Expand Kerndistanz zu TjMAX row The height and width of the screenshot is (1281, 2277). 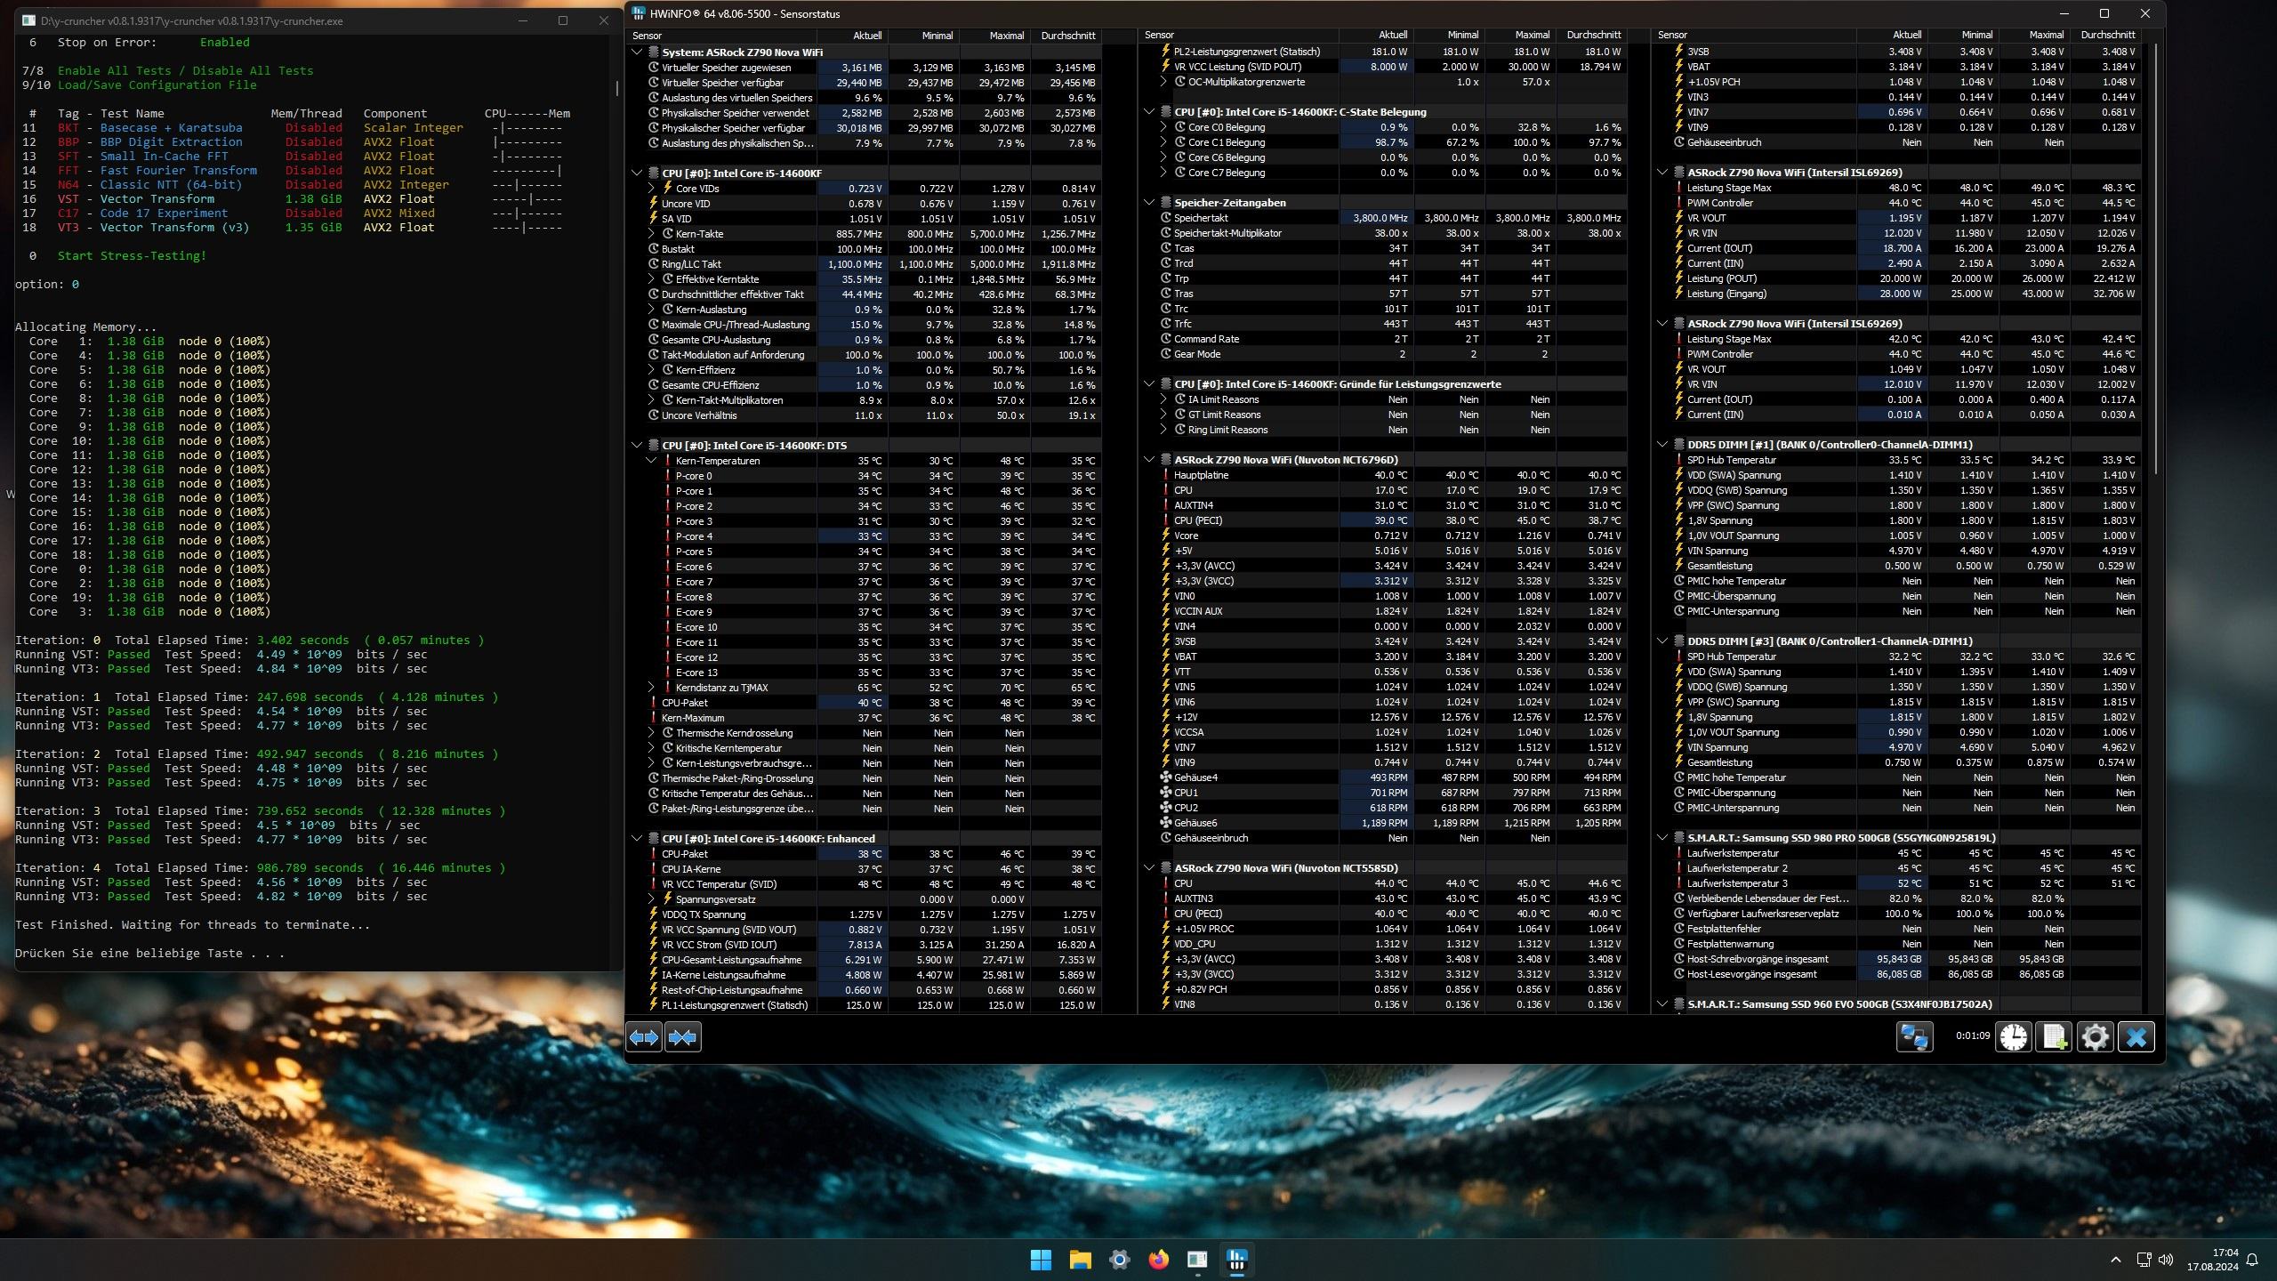pos(651,688)
